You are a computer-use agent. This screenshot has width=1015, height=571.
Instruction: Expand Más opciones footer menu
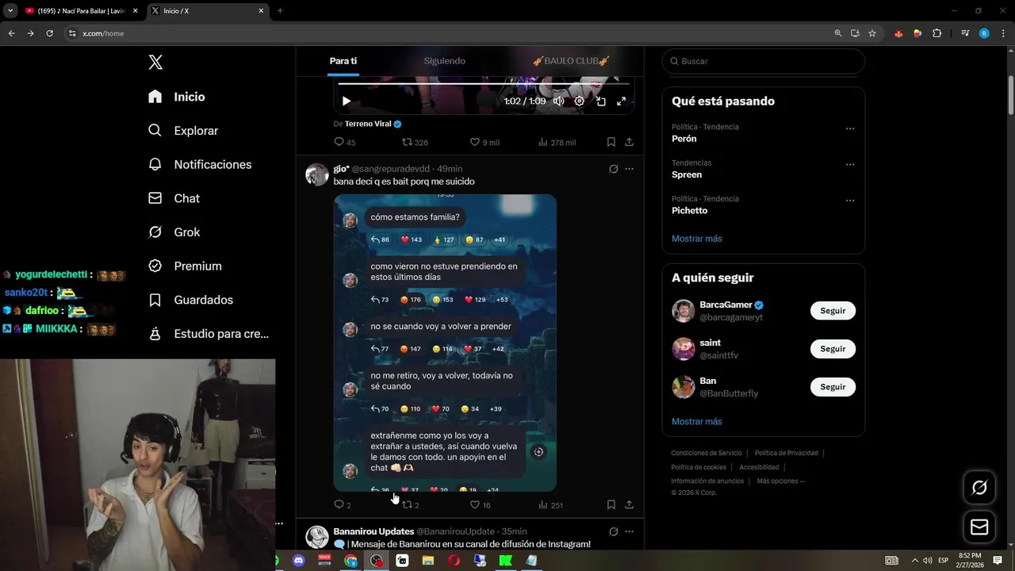click(x=780, y=481)
